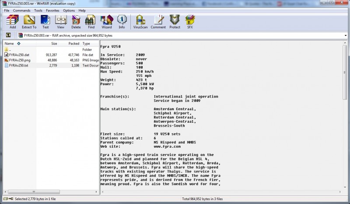Click the 48,163 packed size value

coord(74,60)
